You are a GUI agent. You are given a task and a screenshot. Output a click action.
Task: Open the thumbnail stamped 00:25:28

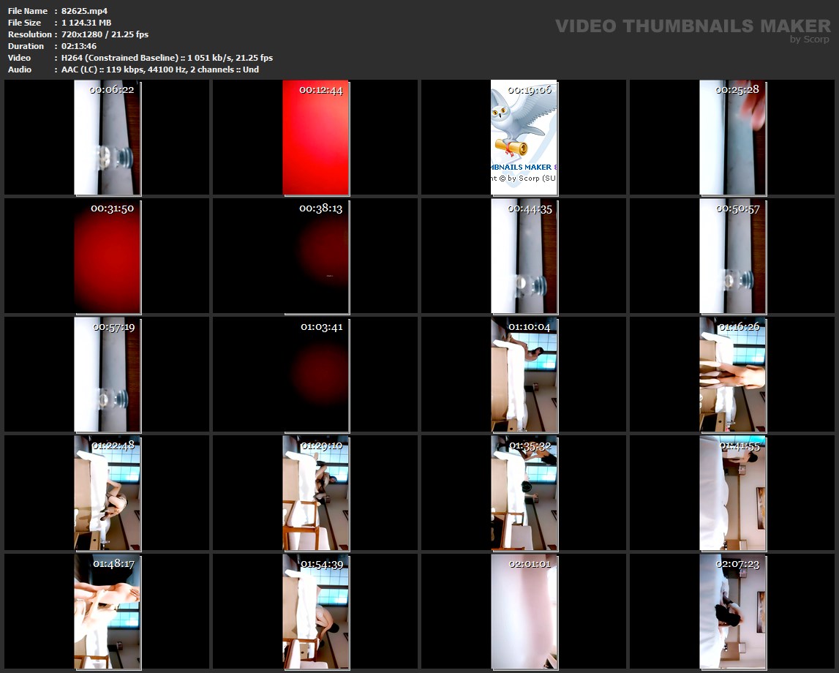pyautogui.click(x=732, y=138)
